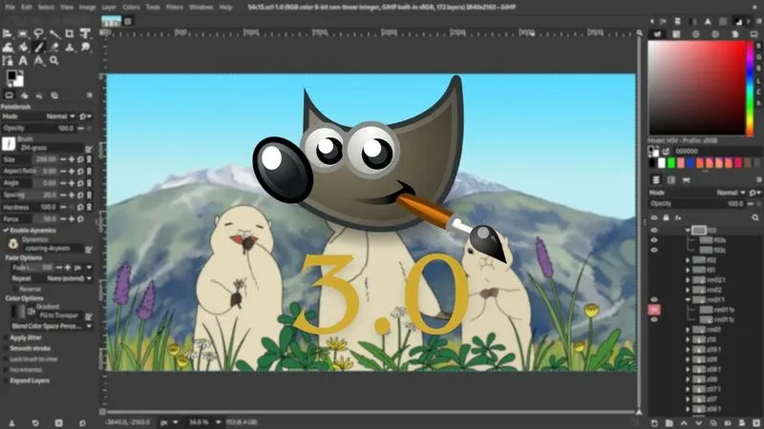
Task: Select the image tab thumbnail
Action: tap(111, 21)
